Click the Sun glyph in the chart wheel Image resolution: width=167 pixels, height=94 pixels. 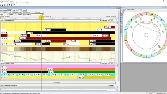pos(141,20)
